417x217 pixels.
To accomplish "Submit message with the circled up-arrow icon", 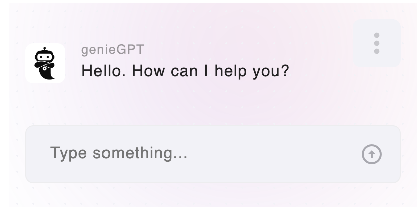I will (x=371, y=154).
